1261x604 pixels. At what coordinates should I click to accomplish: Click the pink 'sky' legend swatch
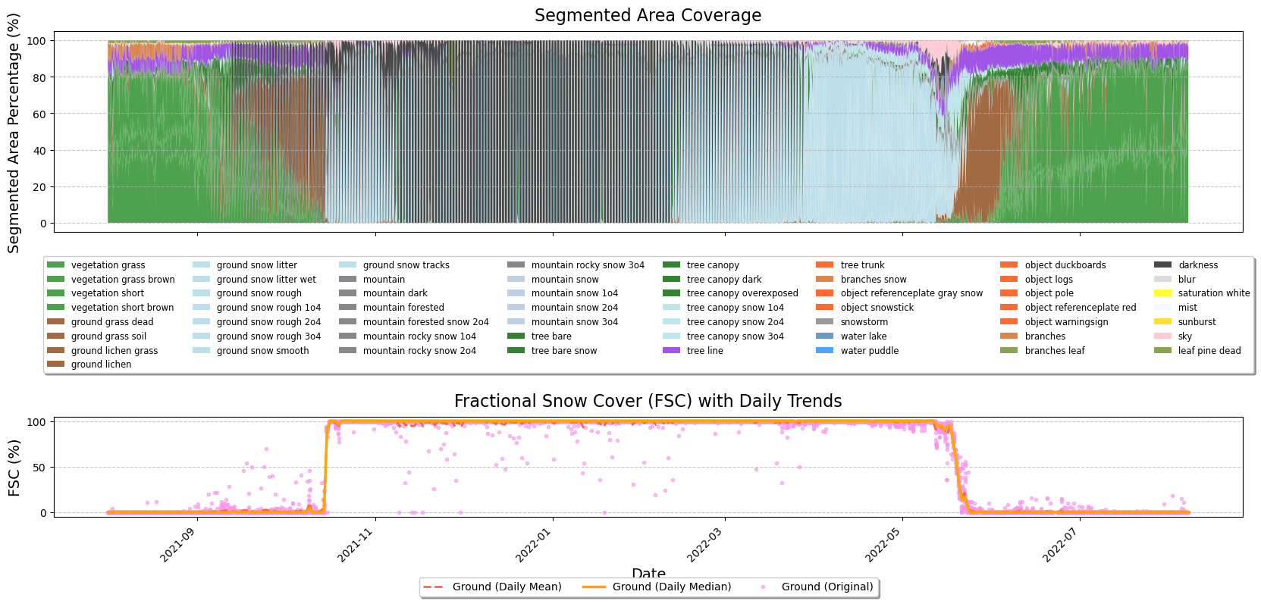[x=1162, y=336]
